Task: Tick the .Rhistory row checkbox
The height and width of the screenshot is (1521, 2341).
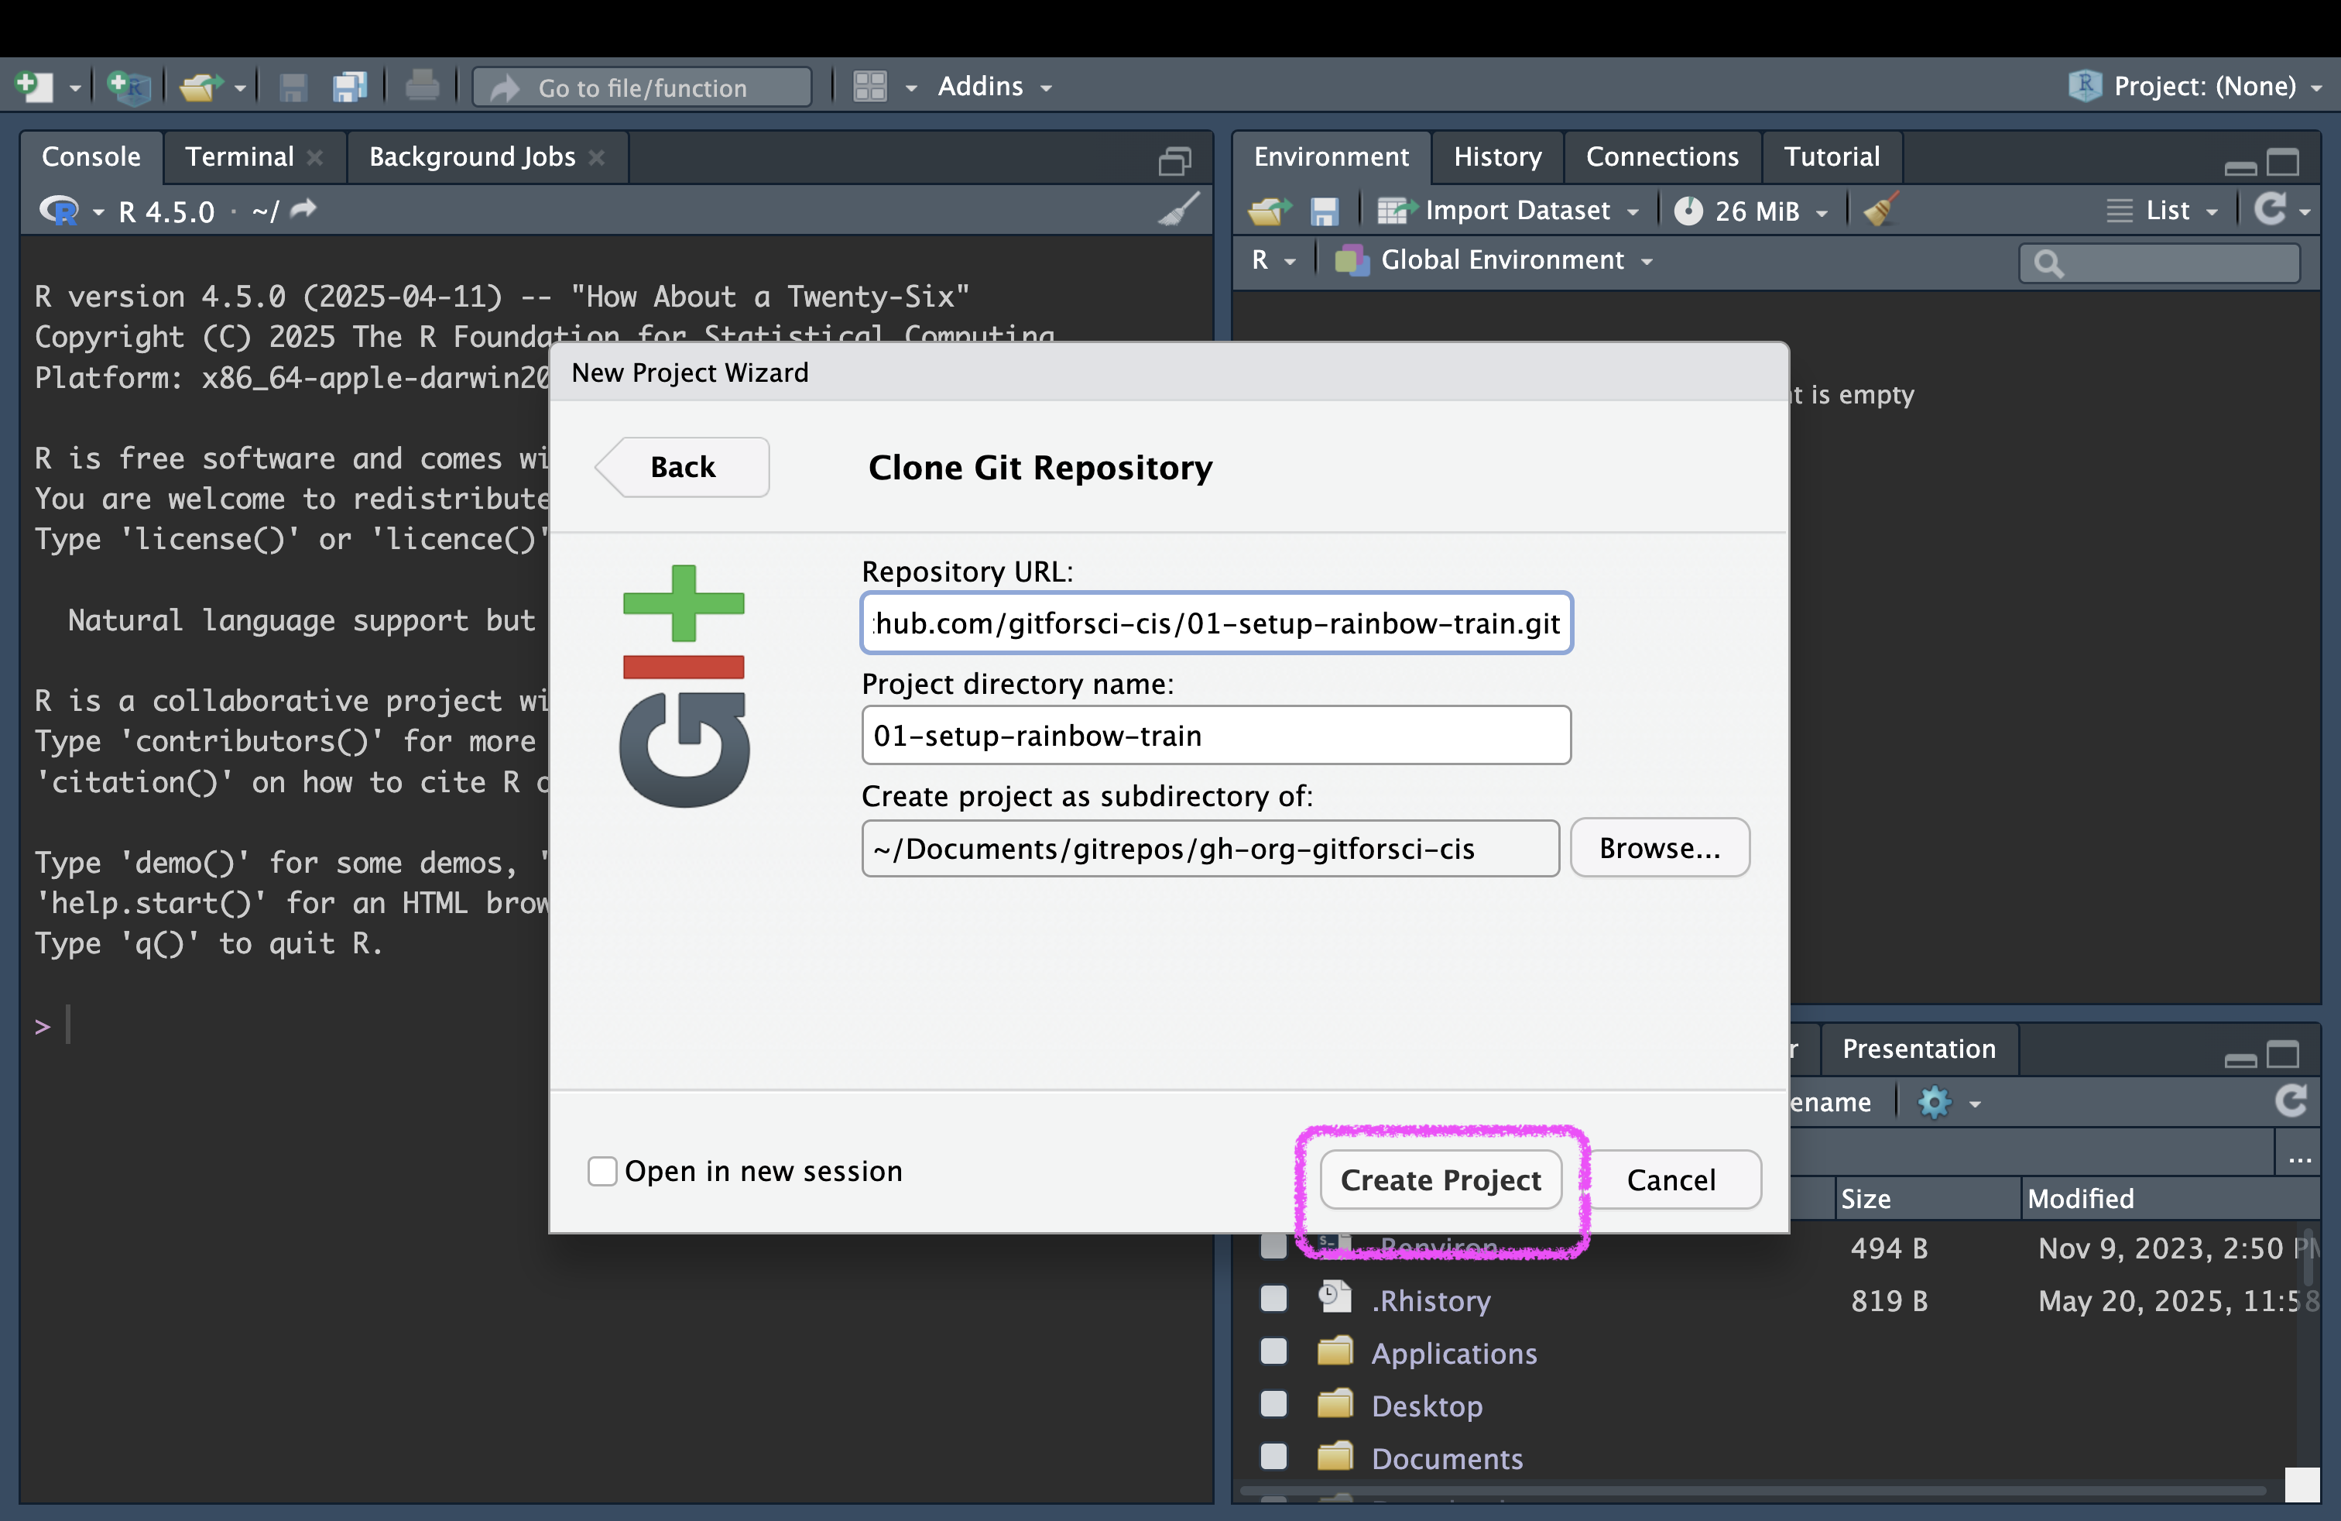Action: coord(1273,1299)
